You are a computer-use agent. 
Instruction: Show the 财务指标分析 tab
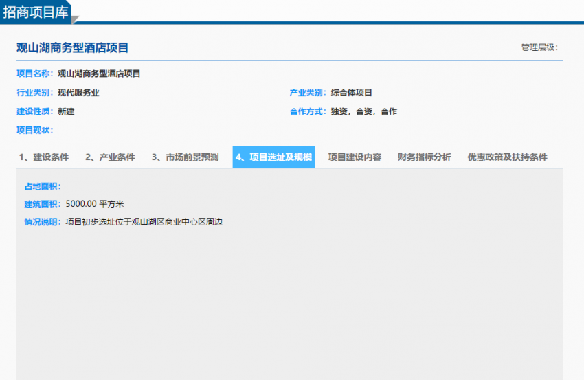point(424,157)
